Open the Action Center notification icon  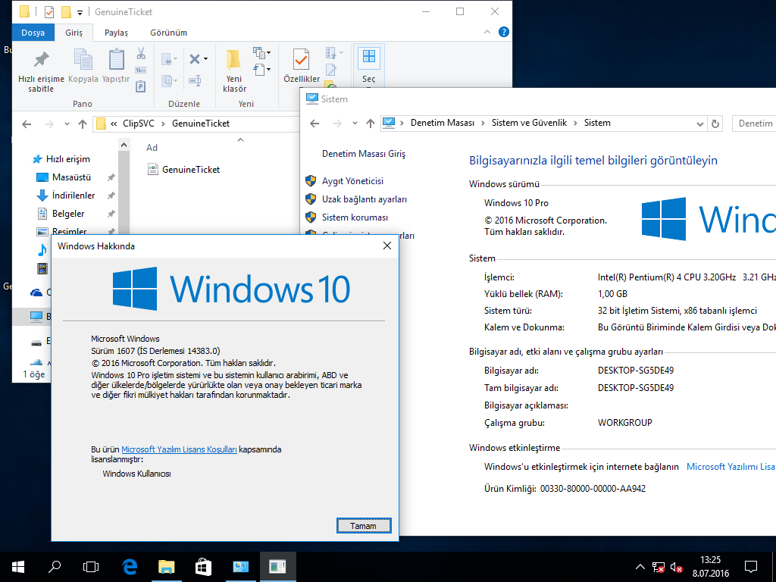click(751, 567)
